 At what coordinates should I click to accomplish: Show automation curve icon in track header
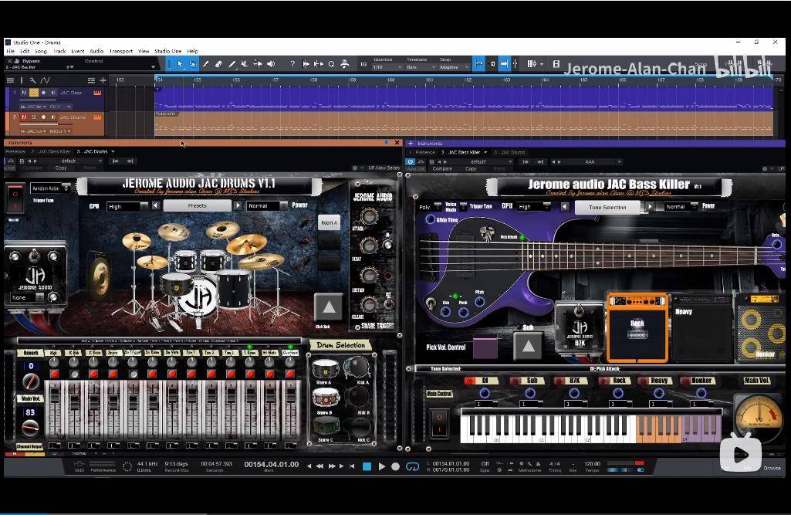45,80
